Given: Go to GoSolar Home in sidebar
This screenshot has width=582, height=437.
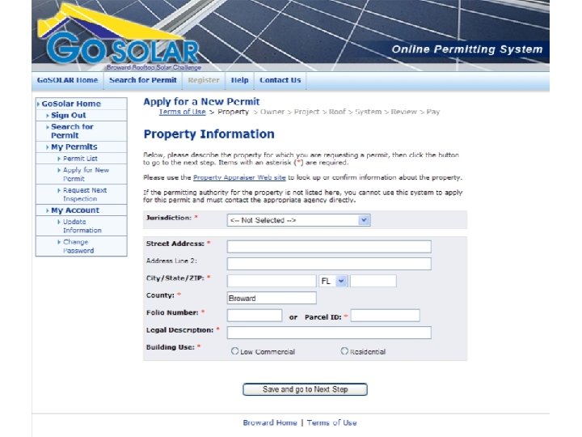Looking at the screenshot, I should pos(71,104).
